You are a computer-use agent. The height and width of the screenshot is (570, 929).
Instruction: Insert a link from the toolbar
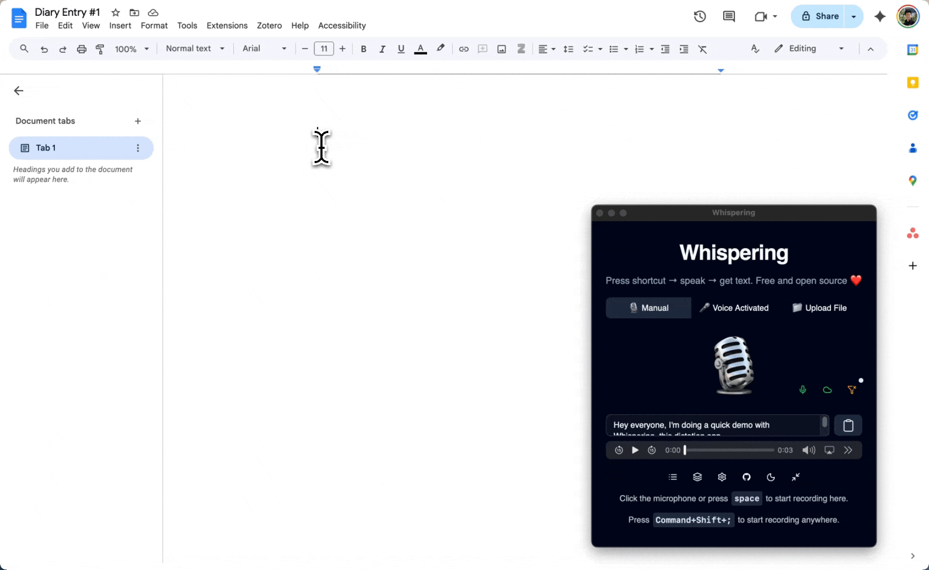(463, 49)
